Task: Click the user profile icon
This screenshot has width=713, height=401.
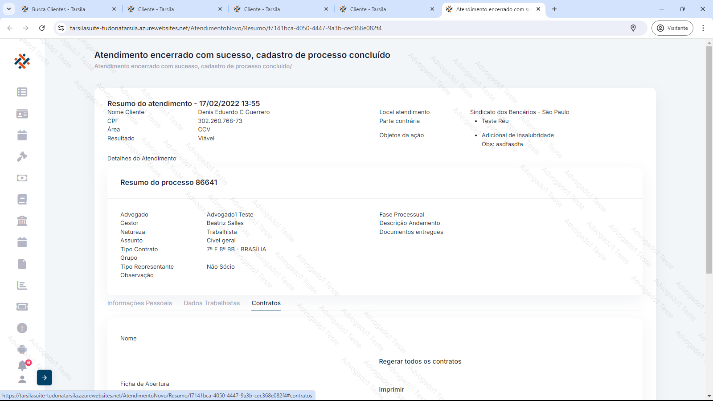Action: click(22, 379)
